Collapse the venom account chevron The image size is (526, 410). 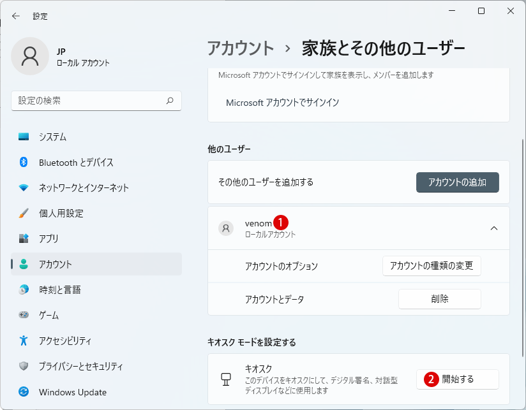point(494,228)
